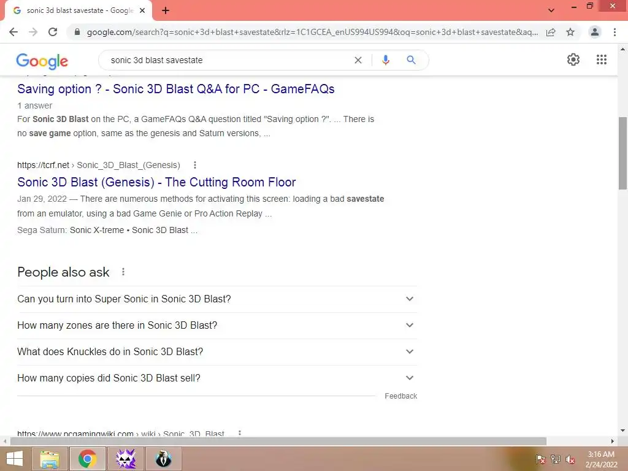Click the Action Center flag tray icon
The image size is (628, 471).
[540, 459]
